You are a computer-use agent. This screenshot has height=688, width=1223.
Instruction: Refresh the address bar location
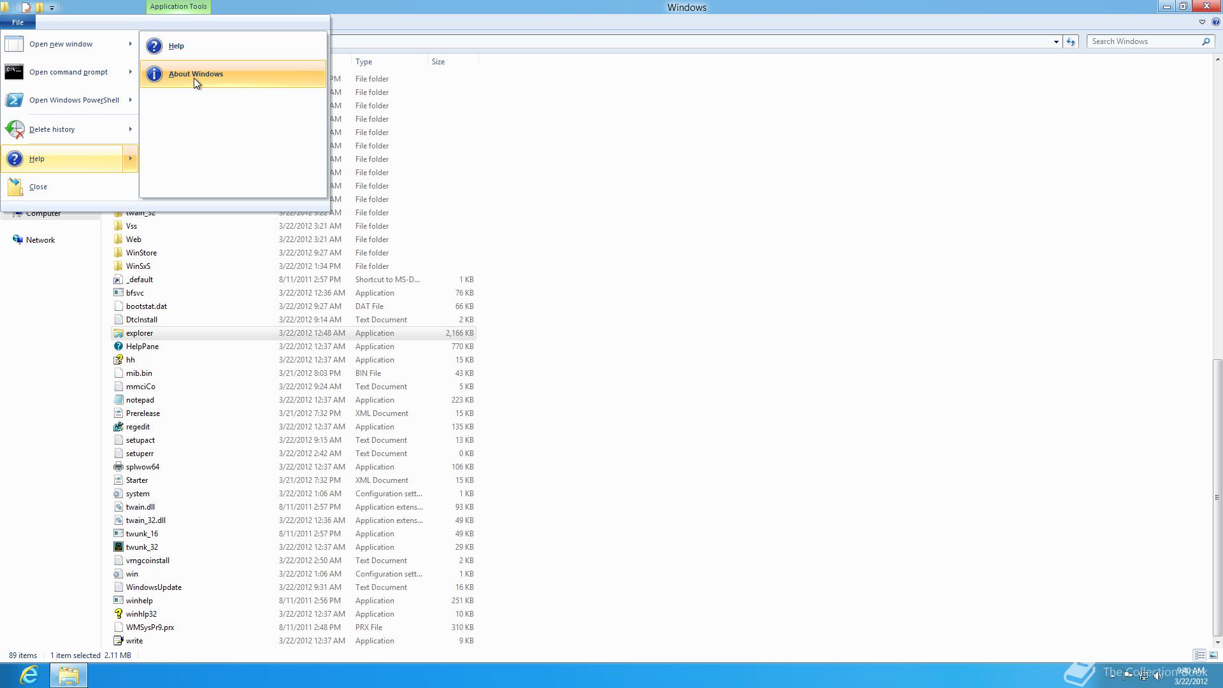click(x=1071, y=41)
